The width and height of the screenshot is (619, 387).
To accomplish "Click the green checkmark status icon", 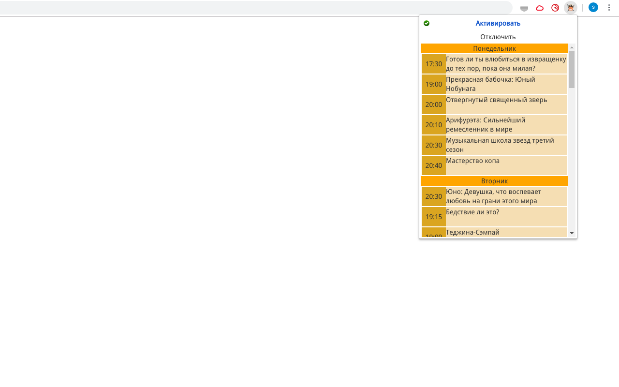I will tap(427, 23).
